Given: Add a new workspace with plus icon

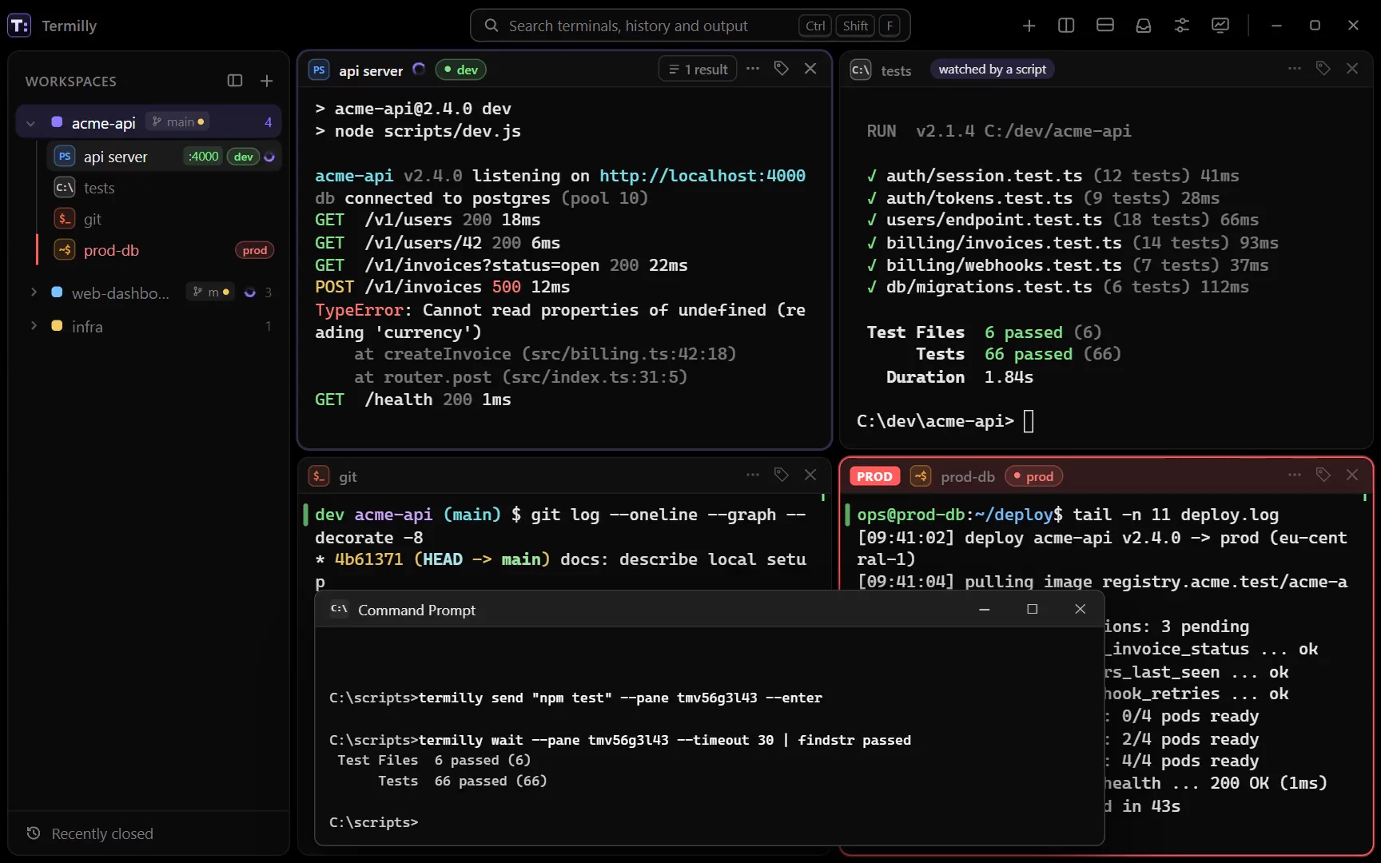Looking at the screenshot, I should coord(267,81).
